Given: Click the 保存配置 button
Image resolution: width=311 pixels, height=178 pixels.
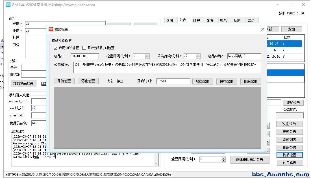Looking at the screenshot, I should point(226,81).
